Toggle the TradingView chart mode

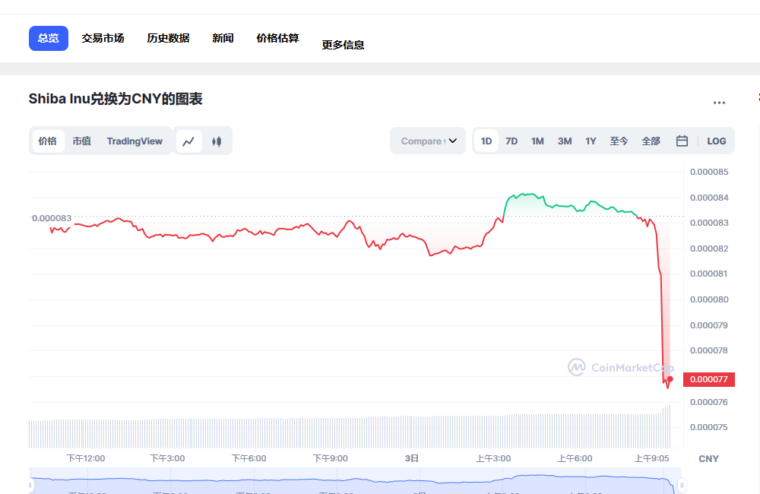click(135, 141)
